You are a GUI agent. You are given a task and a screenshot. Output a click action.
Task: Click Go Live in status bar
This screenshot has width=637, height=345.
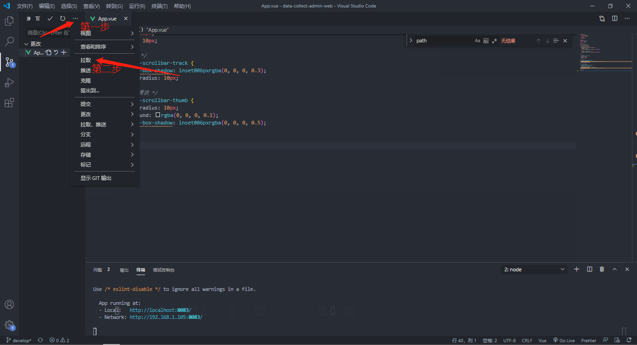(x=564, y=340)
